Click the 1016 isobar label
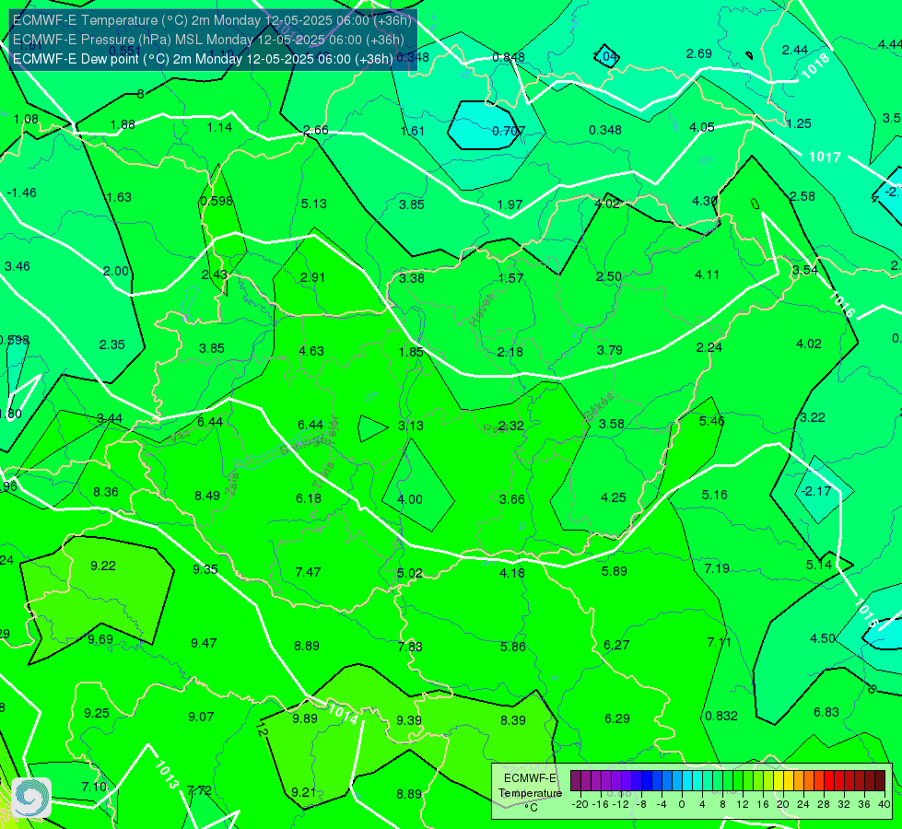Image resolution: width=902 pixels, height=829 pixels. [x=841, y=304]
